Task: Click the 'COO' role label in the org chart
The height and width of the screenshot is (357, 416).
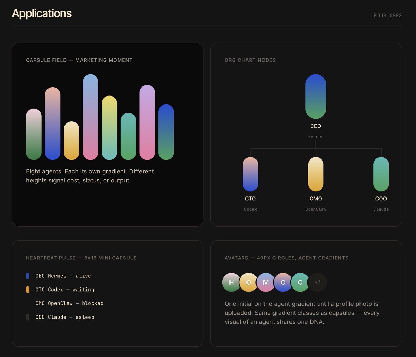Action: (381, 199)
